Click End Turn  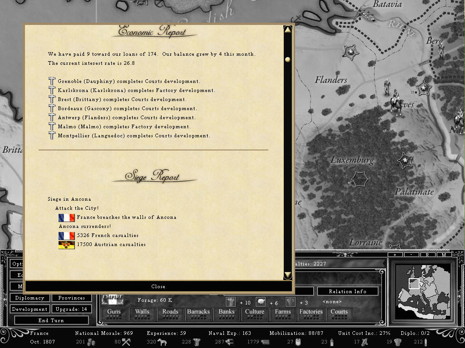51,320
